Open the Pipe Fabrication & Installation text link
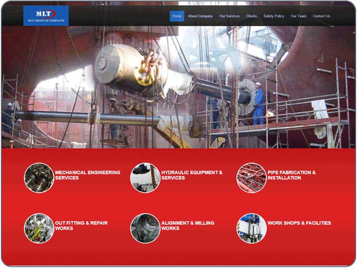357x268 pixels. pos(292,175)
